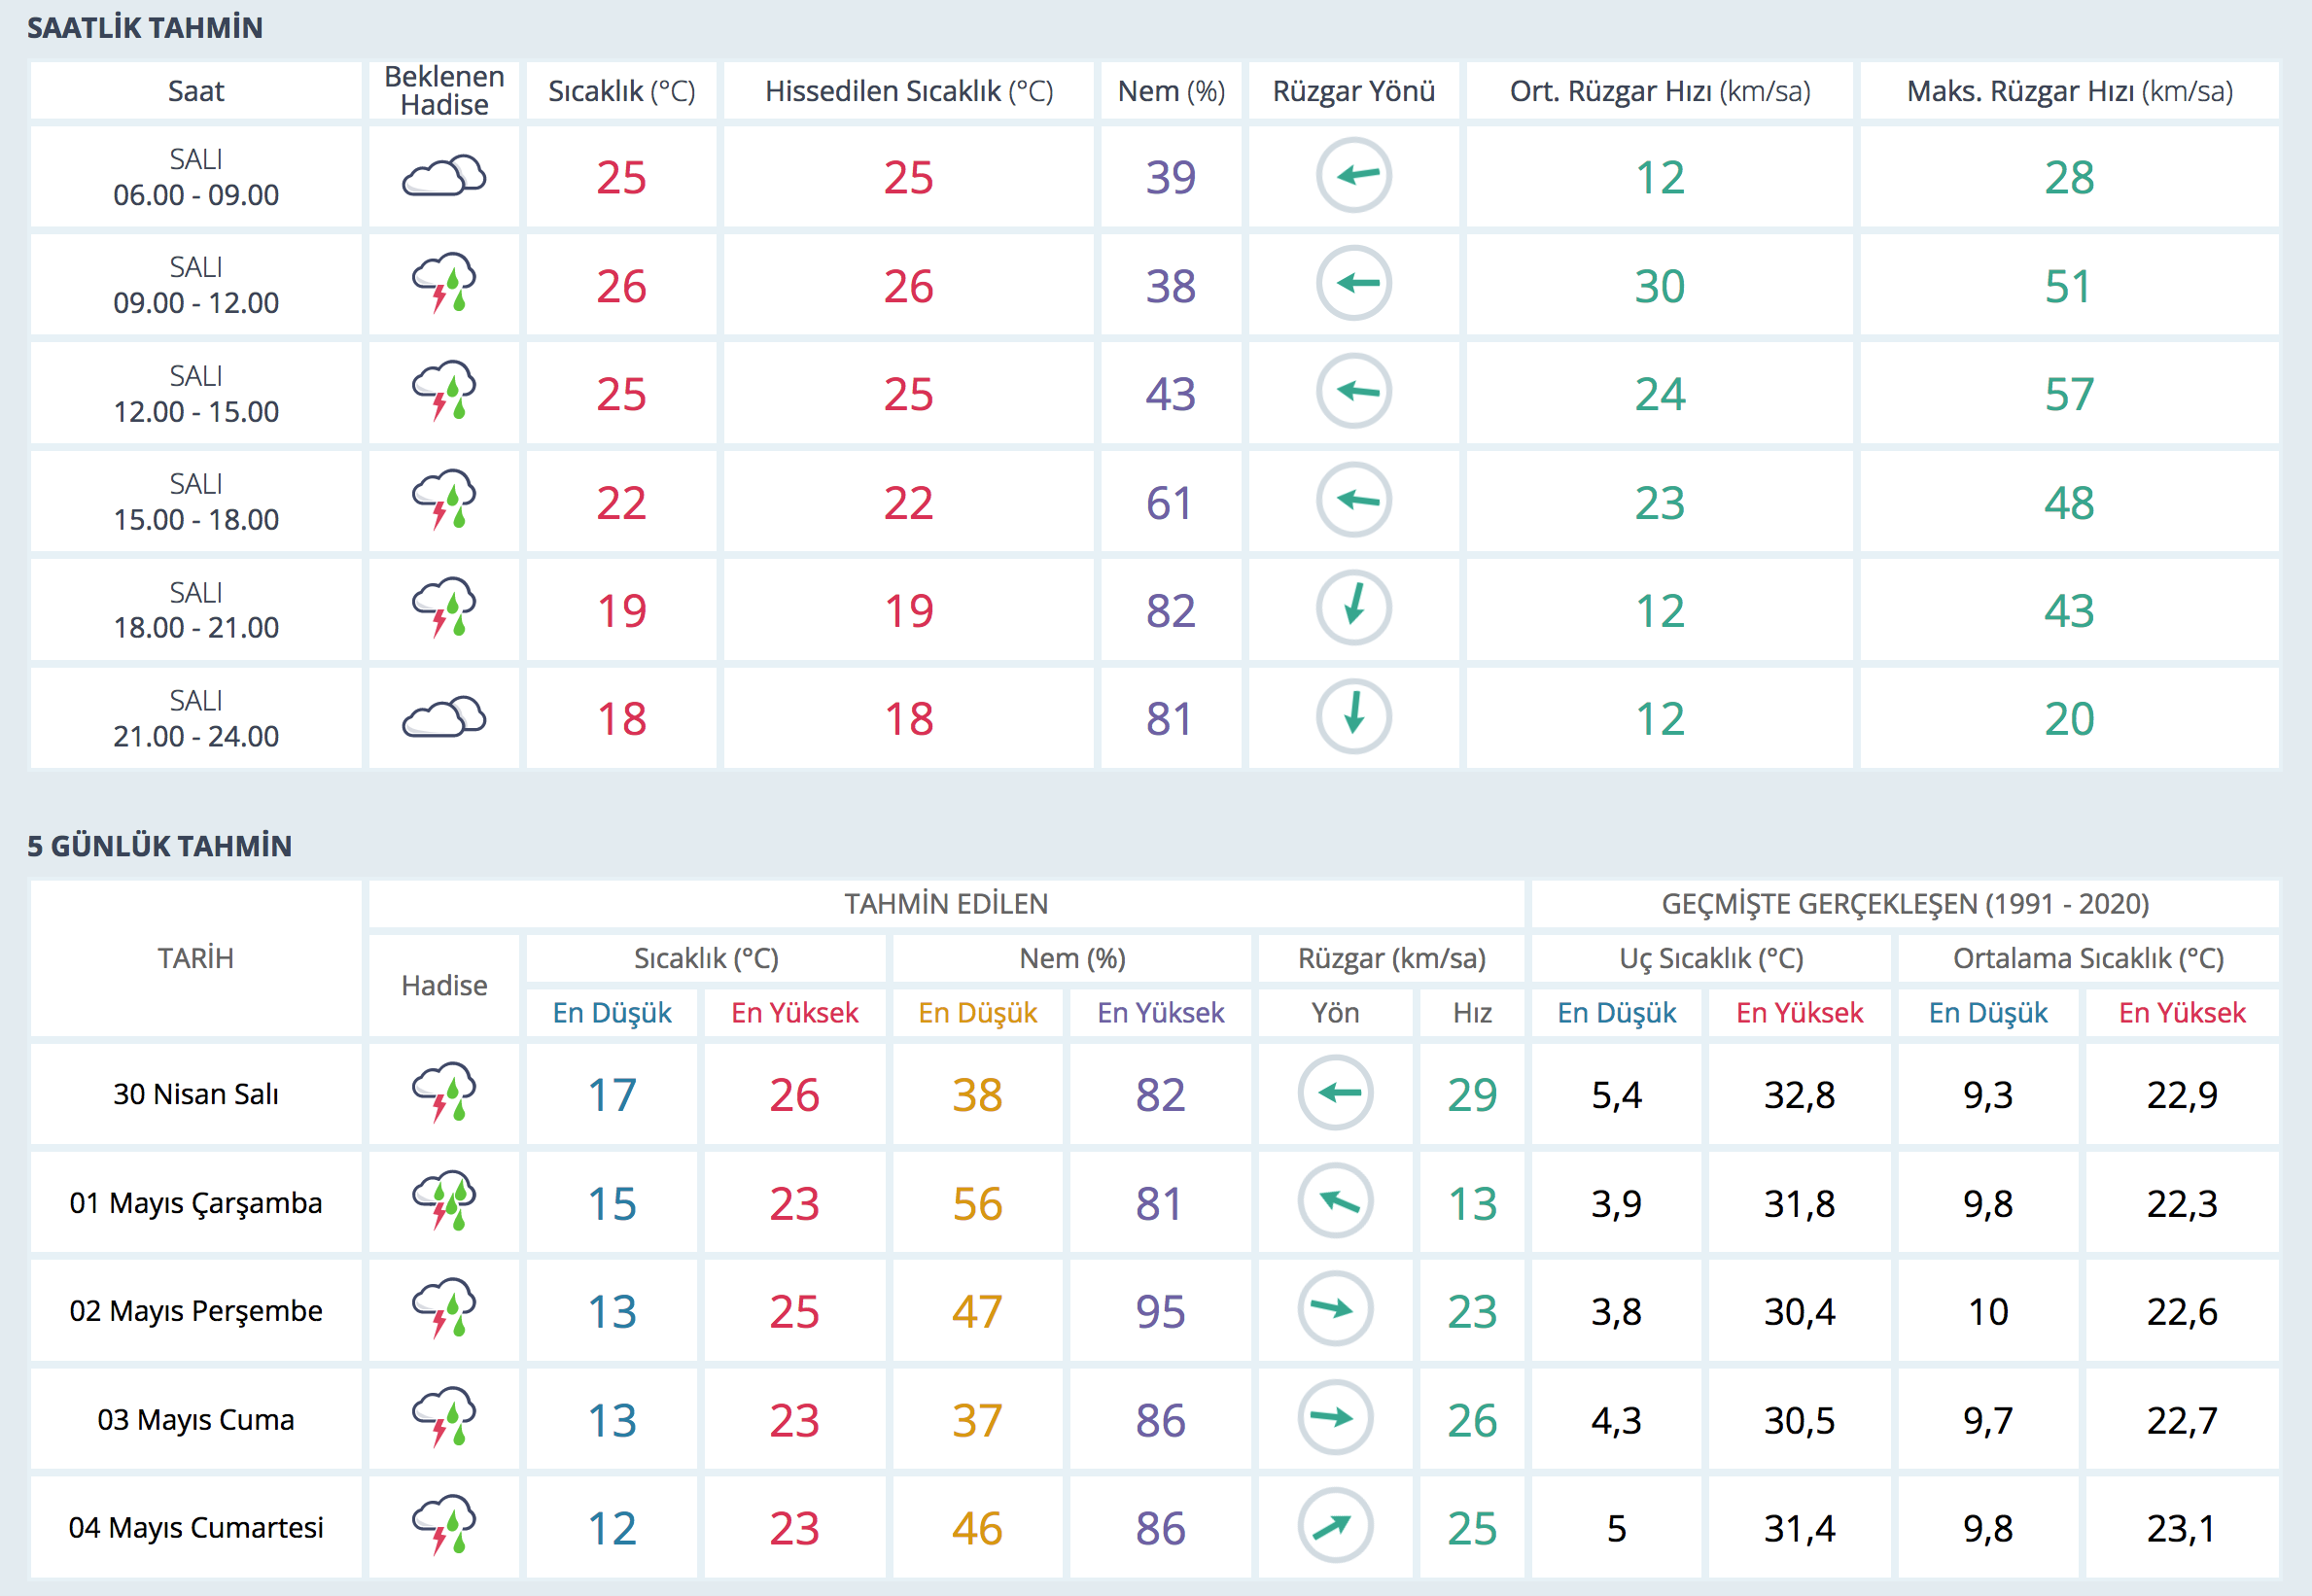This screenshot has width=2312, height=1596.
Task: Click the Nem (%) header in hourly table
Action: click(1171, 91)
